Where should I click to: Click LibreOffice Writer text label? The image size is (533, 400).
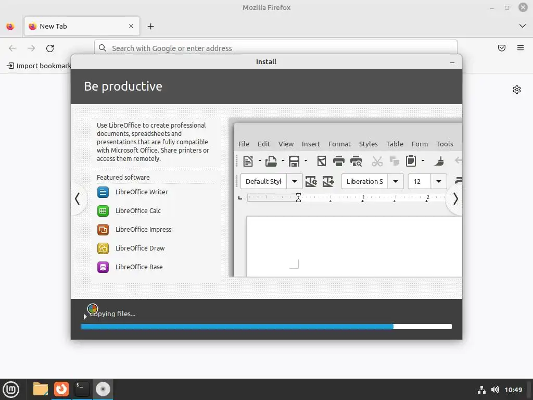[x=142, y=192]
